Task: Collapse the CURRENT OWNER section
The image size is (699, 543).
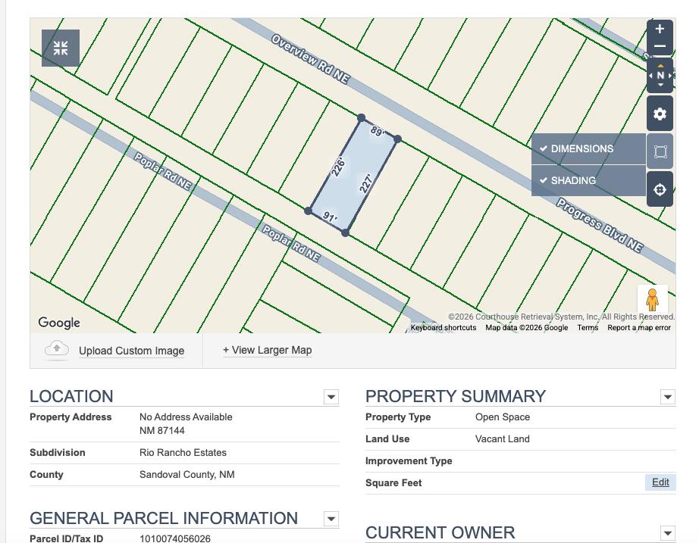Action: [668, 532]
